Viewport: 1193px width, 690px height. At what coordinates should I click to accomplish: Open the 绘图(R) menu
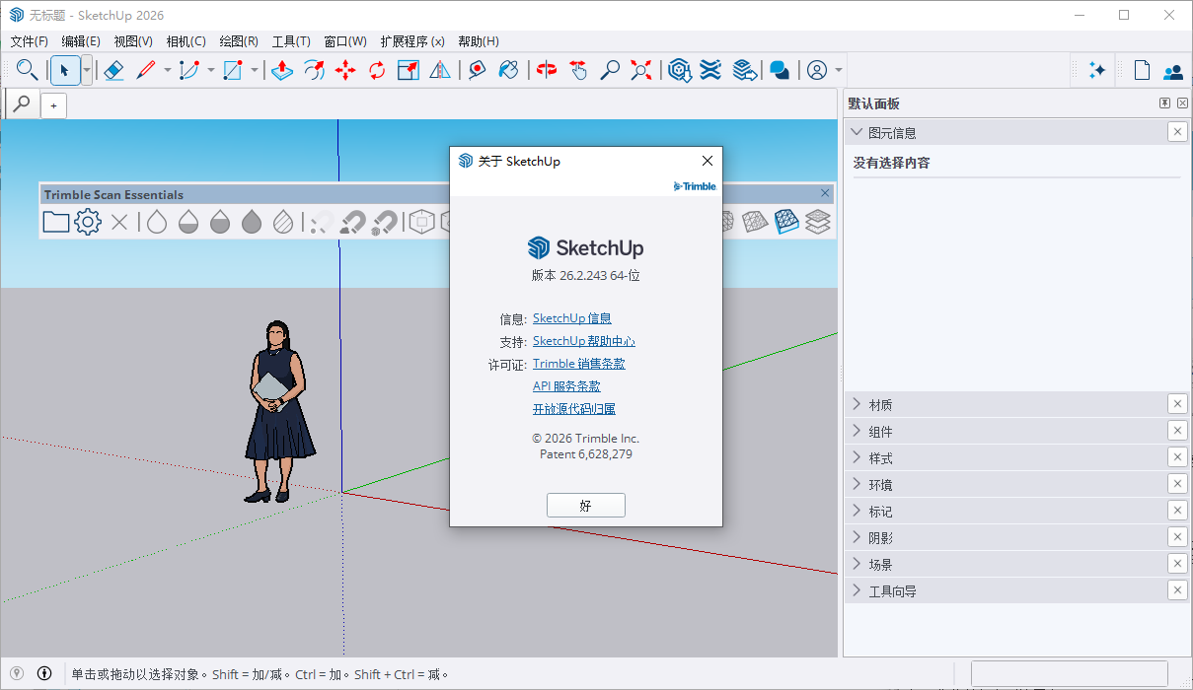click(x=239, y=41)
